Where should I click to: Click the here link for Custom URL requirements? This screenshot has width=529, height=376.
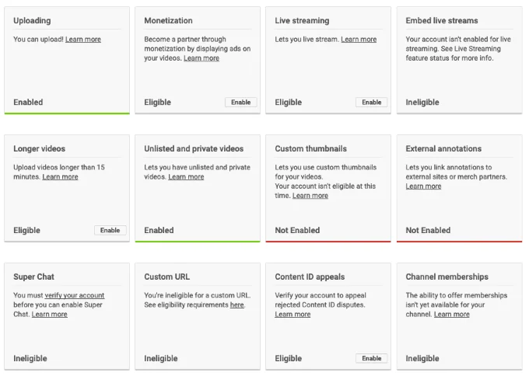[x=236, y=305]
